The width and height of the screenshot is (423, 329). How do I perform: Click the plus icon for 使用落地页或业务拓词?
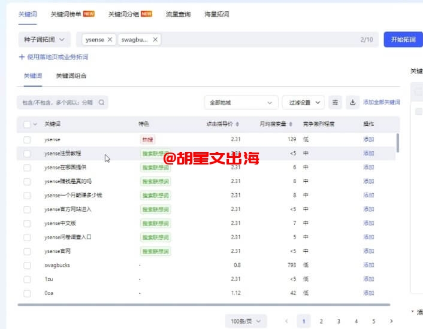[22, 57]
